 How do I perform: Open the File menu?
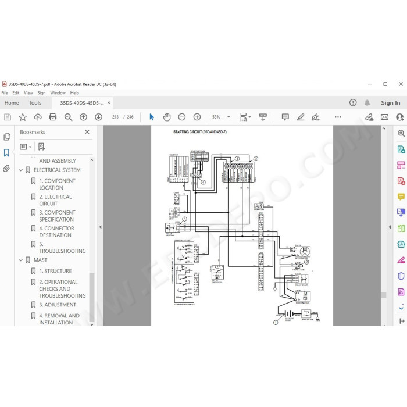5,93
